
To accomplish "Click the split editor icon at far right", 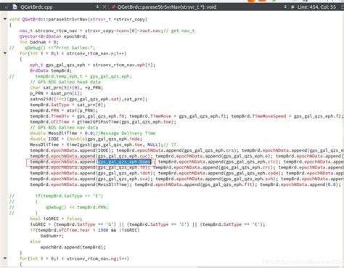I will pyautogui.click(x=342, y=7).
